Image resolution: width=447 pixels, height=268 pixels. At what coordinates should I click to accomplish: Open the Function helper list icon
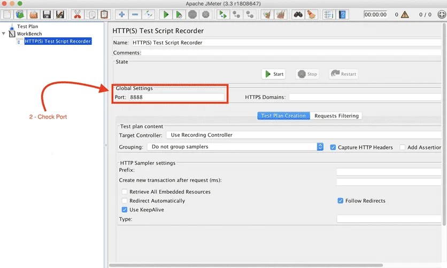(328, 14)
